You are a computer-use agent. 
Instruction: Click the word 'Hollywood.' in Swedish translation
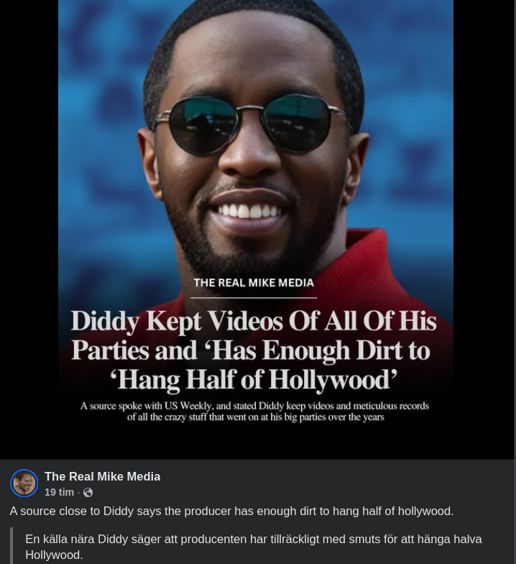pos(54,555)
